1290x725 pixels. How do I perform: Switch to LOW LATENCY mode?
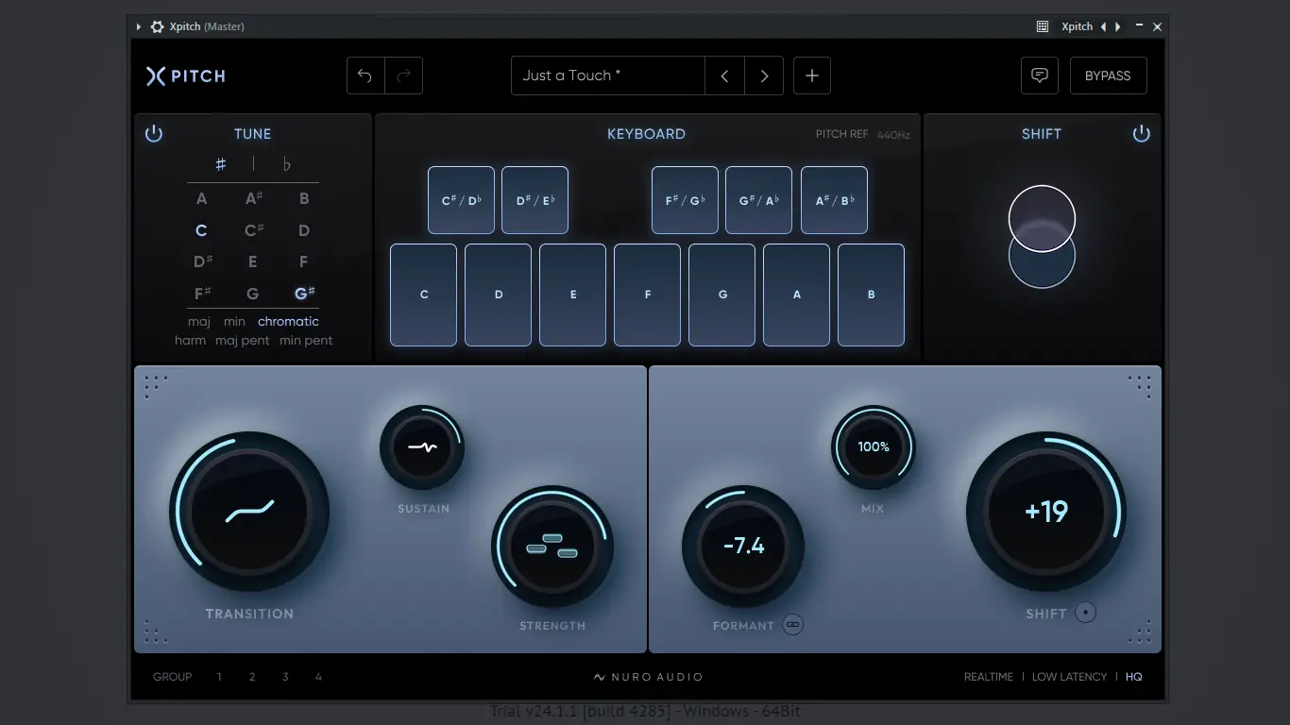pyautogui.click(x=1069, y=677)
